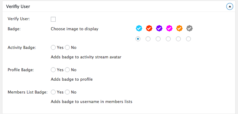The width and height of the screenshot is (238, 114).
Task: Select radio button under orange badge
Action: coord(178,39)
